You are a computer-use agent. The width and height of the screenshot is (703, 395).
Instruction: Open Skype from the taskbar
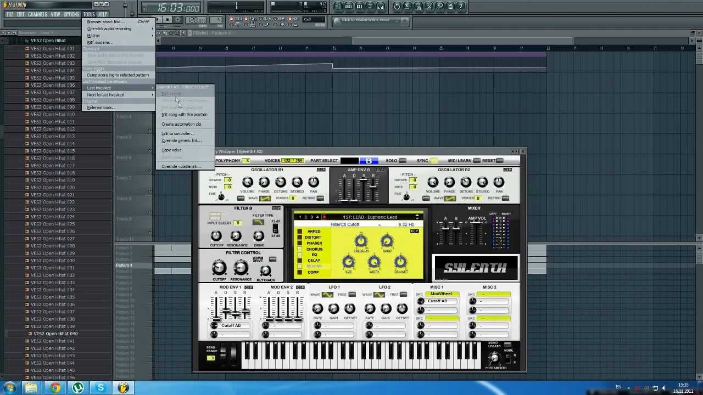101,388
